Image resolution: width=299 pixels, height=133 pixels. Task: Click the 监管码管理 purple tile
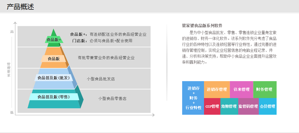tap(248, 106)
